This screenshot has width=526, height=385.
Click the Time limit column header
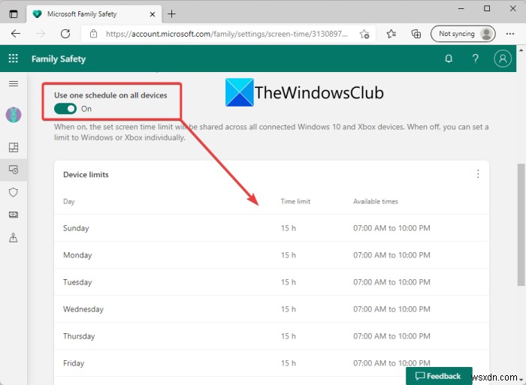[295, 201]
